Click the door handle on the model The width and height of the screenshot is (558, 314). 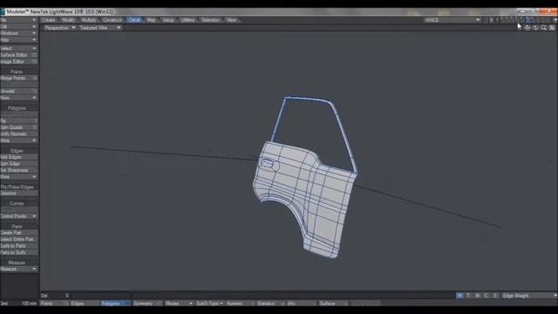268,164
